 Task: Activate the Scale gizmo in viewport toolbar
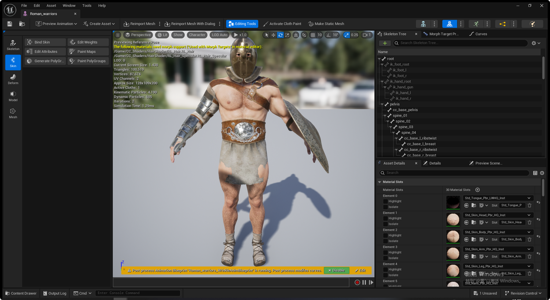pyautogui.click(x=287, y=35)
